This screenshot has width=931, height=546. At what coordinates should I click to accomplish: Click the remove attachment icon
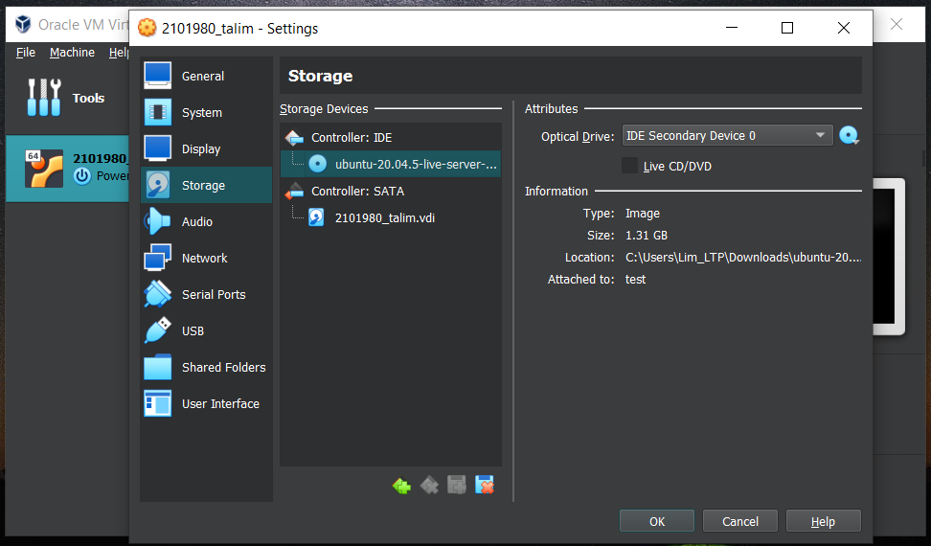(x=485, y=486)
